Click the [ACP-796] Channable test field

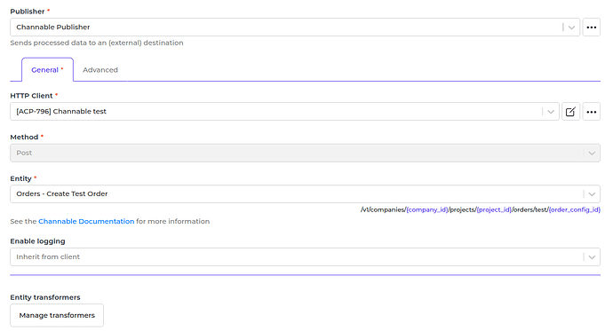point(284,112)
